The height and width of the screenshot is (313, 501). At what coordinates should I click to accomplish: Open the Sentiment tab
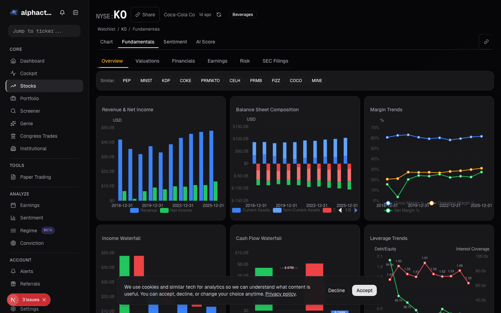pos(175,42)
